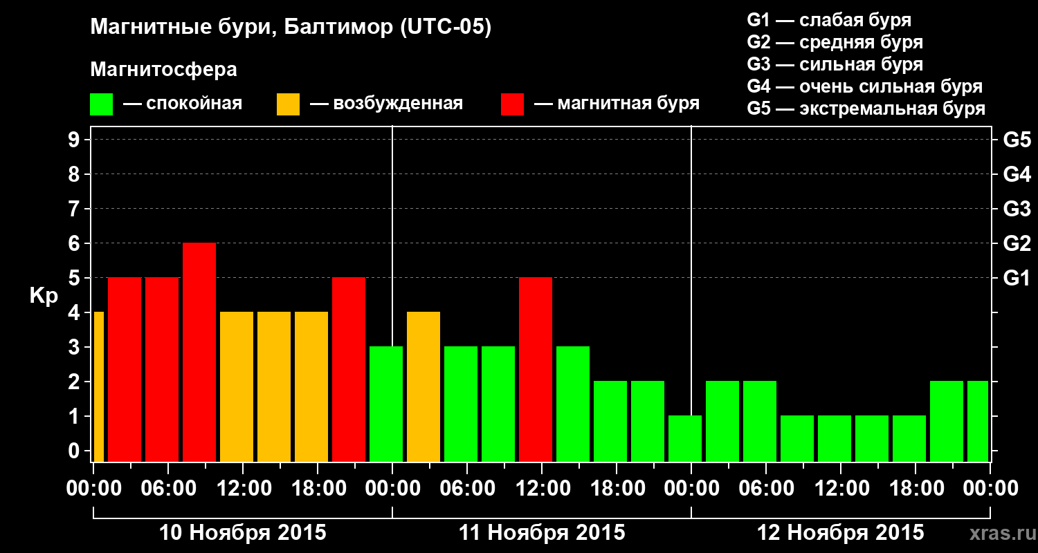Click the green 'спокойная' legend swatch
1038x553 pixels.
click(101, 104)
